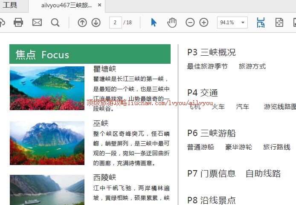Zoom in with the plus icon
The width and height of the screenshot is (296, 205).
point(204,23)
